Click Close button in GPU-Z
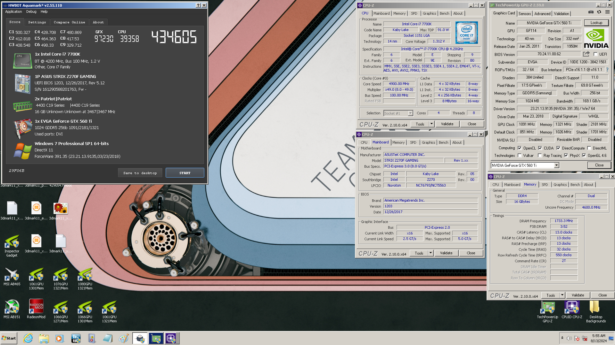The height and width of the screenshot is (345, 615). [599, 165]
